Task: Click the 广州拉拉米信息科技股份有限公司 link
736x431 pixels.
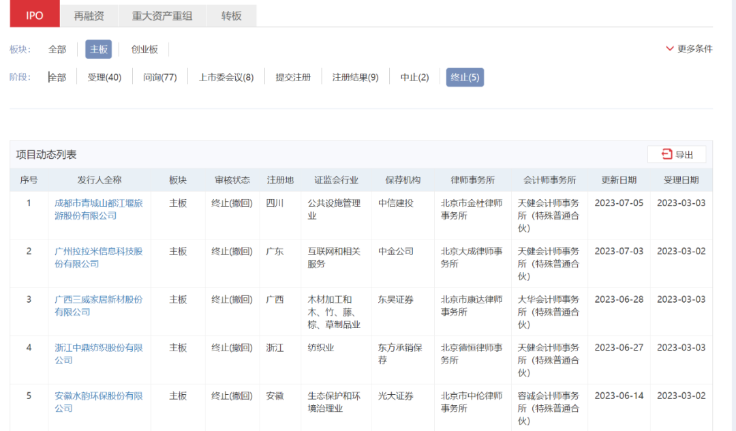Action: 99,257
